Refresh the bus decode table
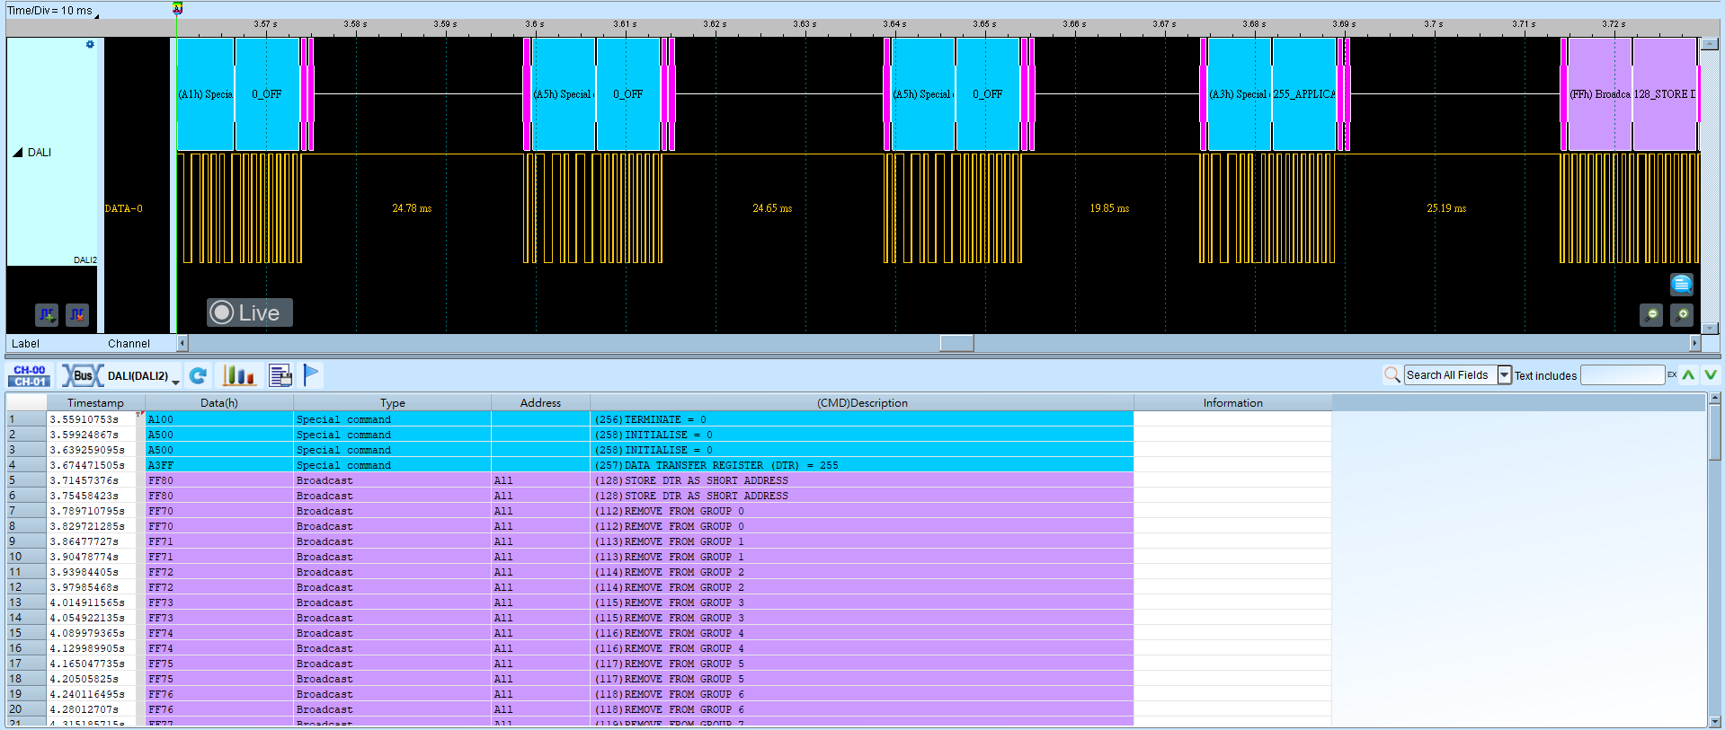This screenshot has width=1725, height=730. [x=198, y=375]
